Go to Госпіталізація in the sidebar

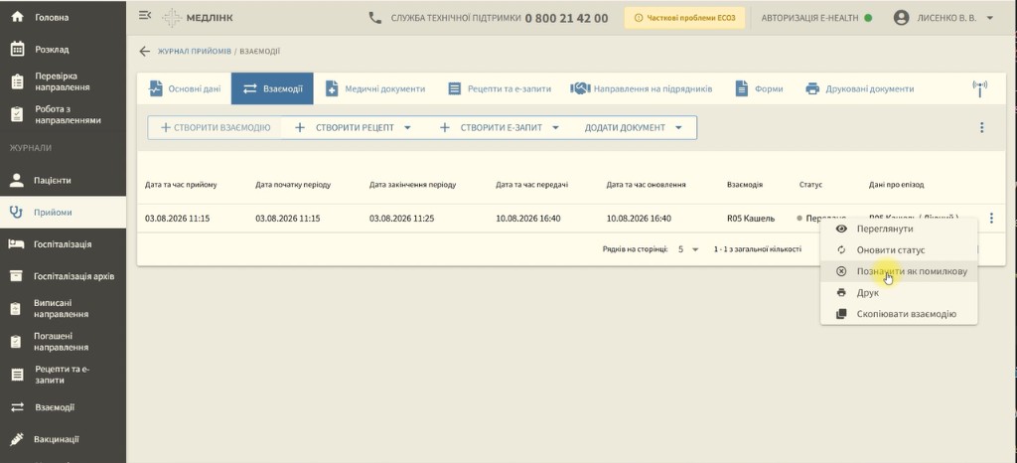click(x=63, y=244)
